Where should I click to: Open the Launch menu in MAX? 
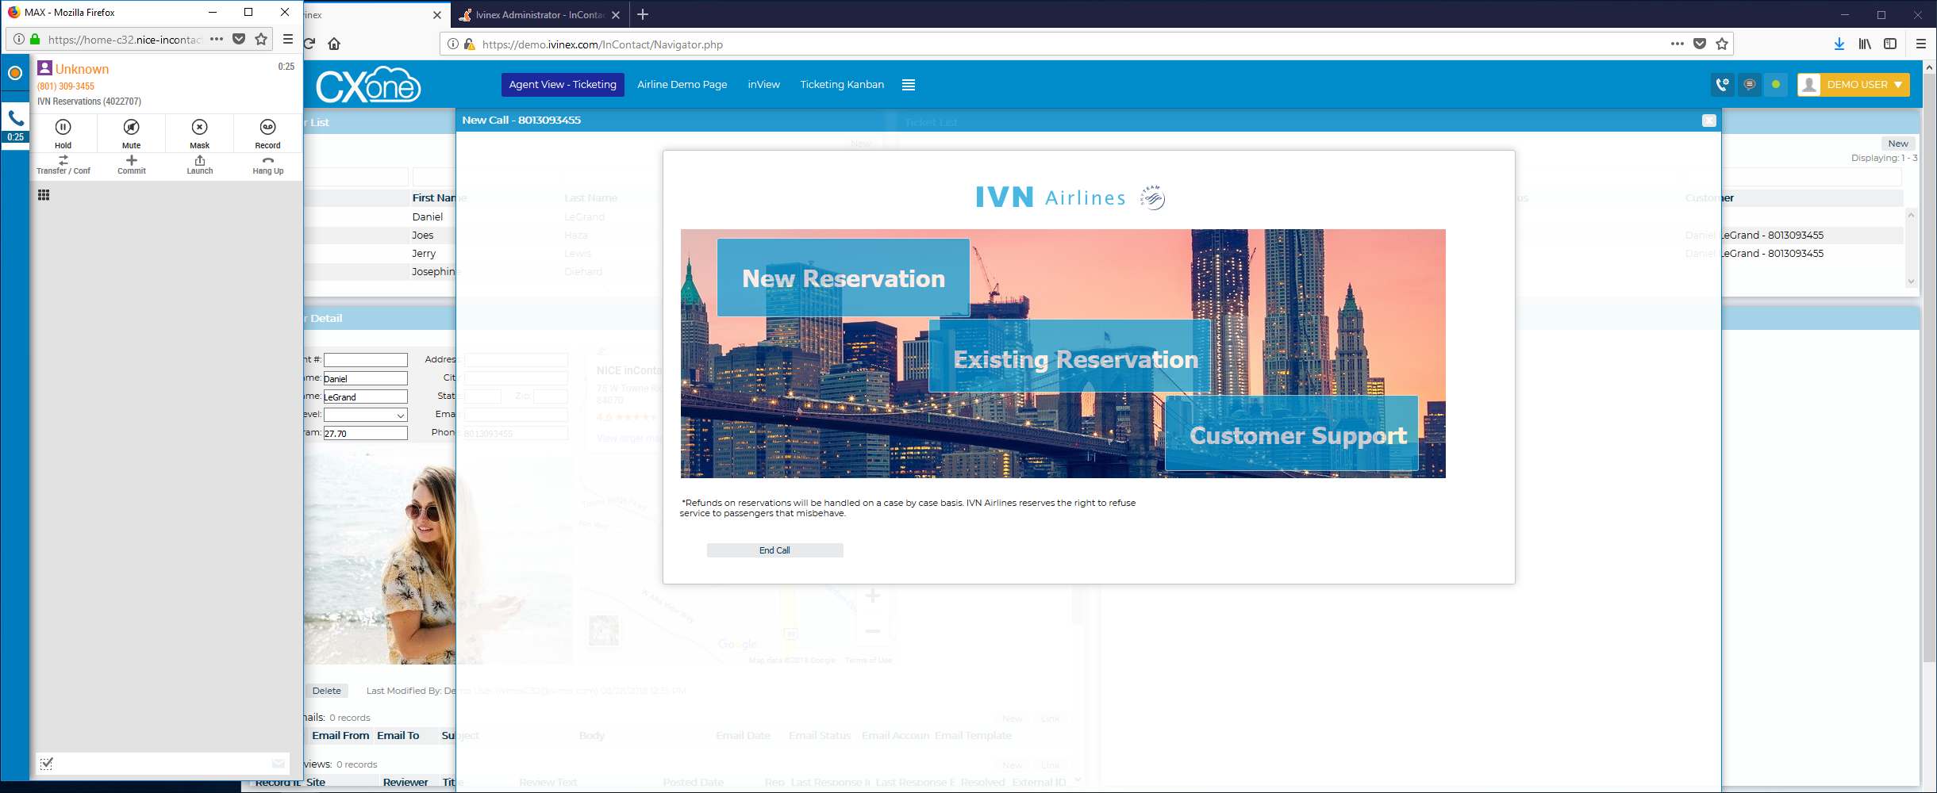point(200,165)
